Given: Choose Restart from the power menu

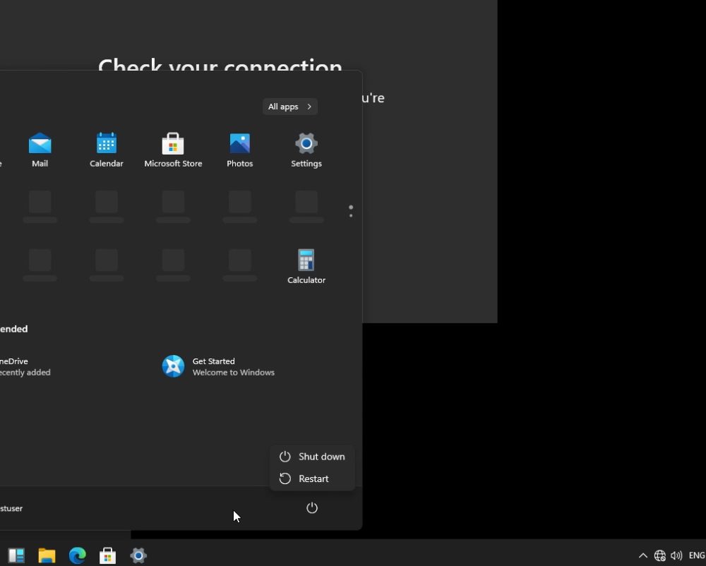Looking at the screenshot, I should 313,478.
